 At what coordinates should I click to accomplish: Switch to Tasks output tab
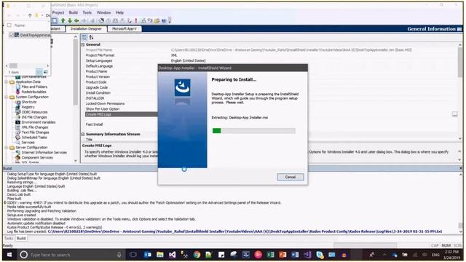coord(9,238)
